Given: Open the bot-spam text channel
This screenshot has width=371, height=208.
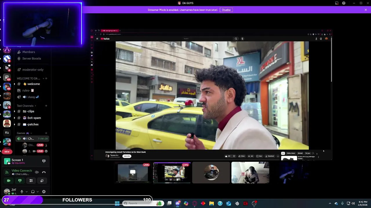Looking at the screenshot, I should pyautogui.click(x=32, y=118).
